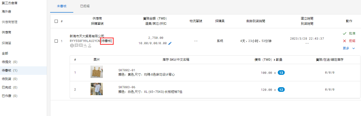Expand the 更多 dropdown chevron
The width and height of the screenshot is (361, 116).
(x=354, y=48)
